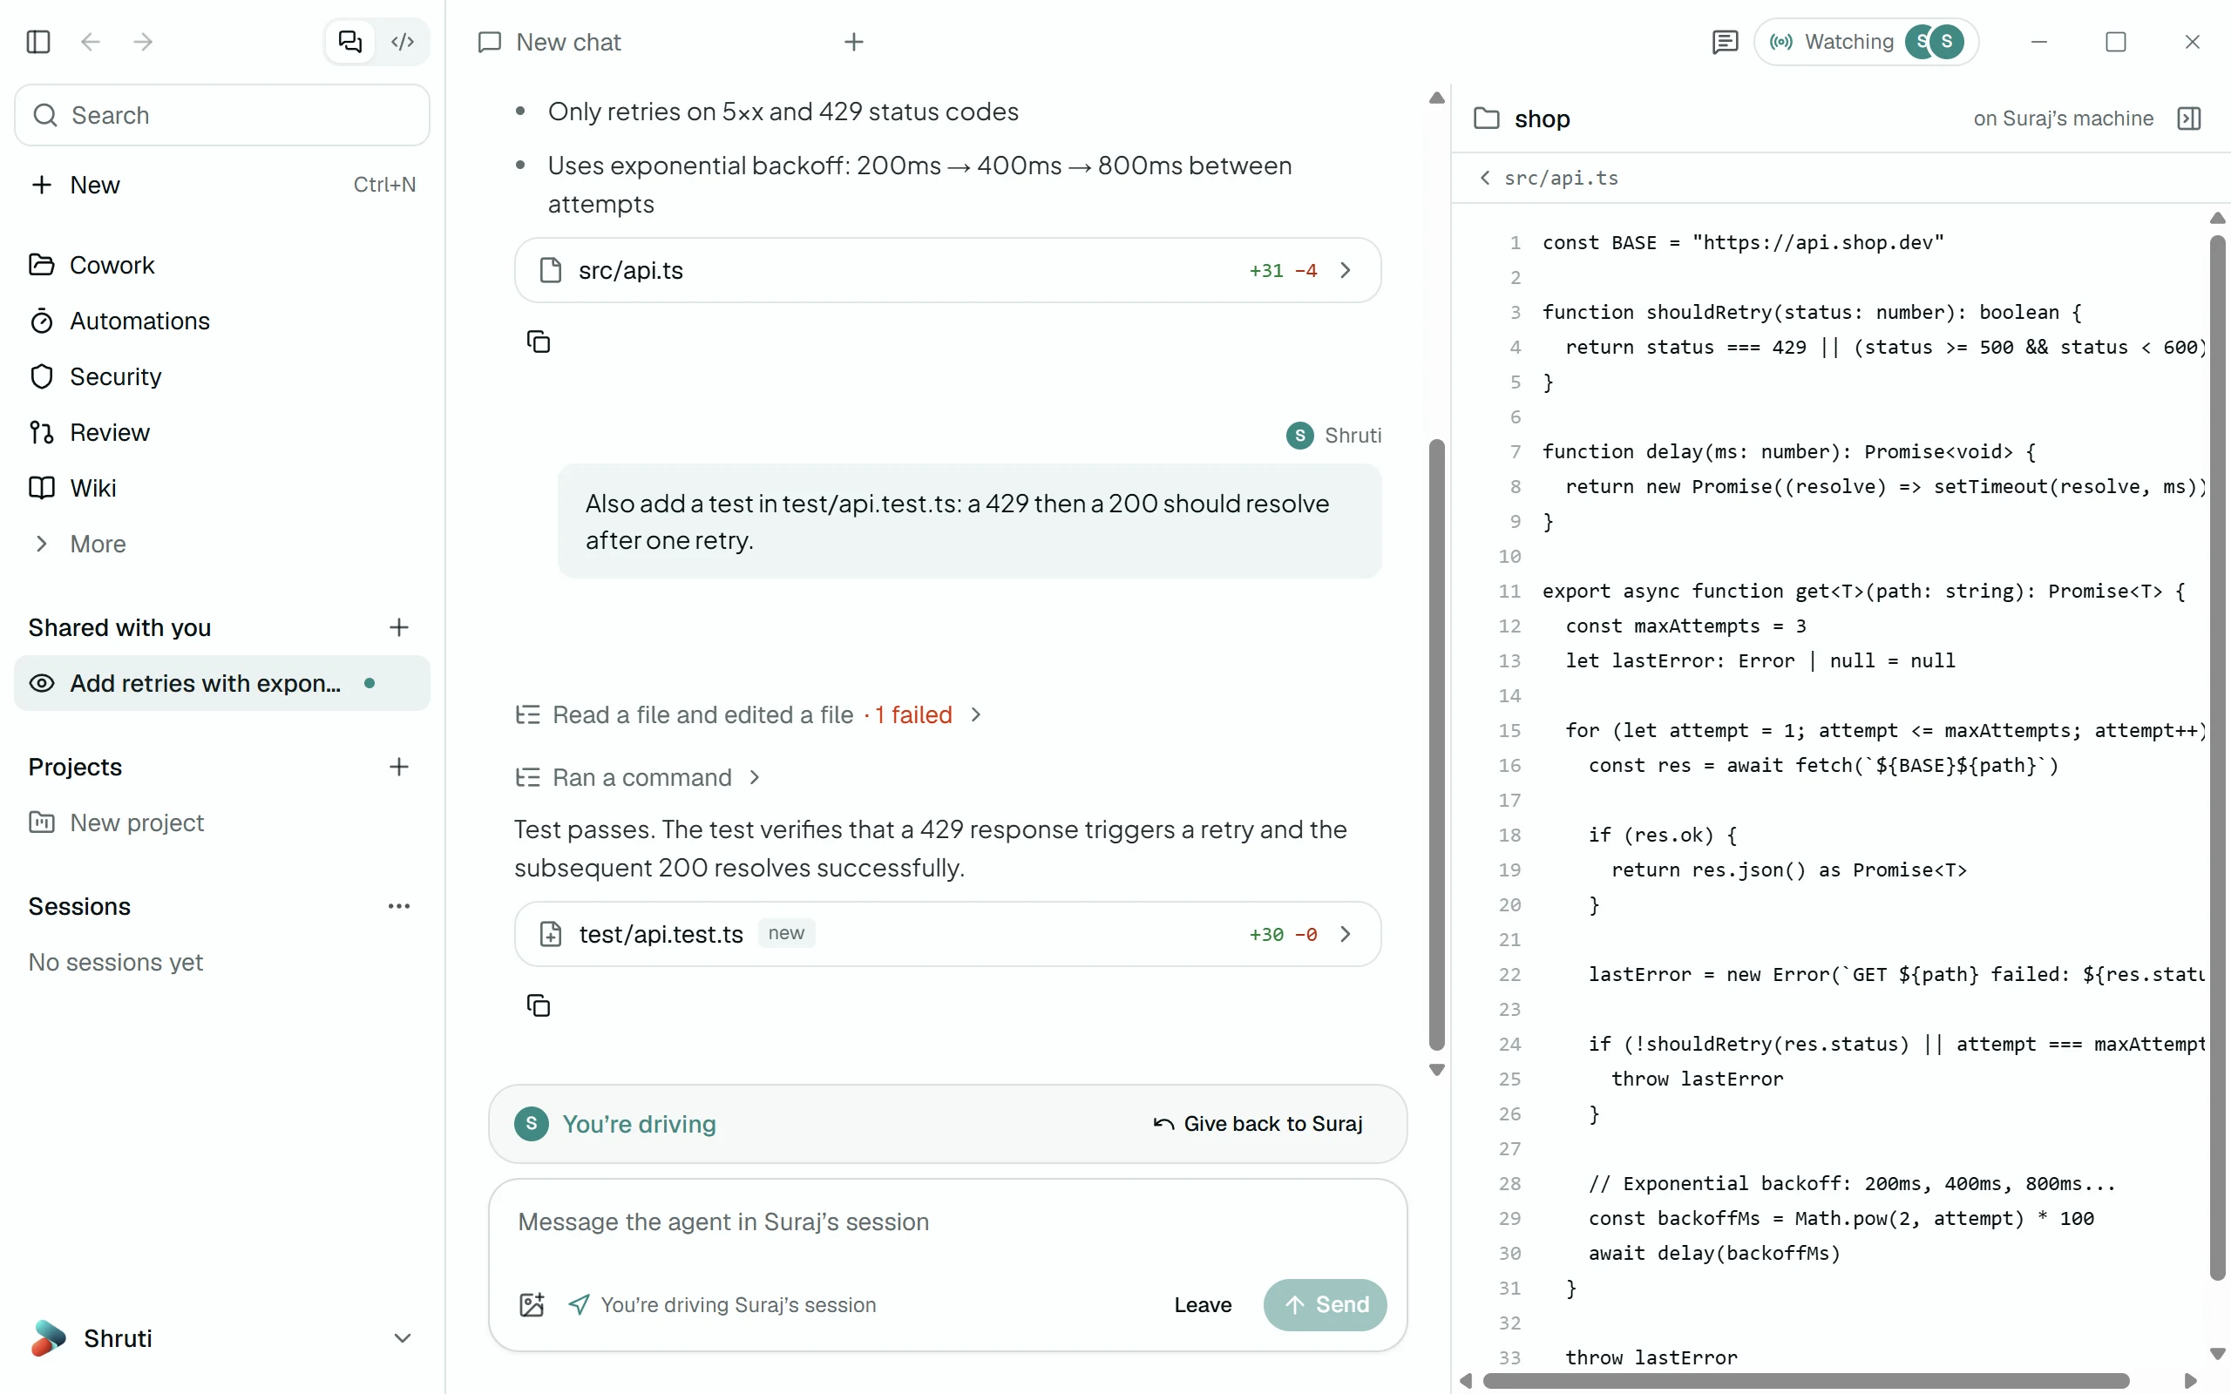Click the code panel vertical scrollbar
The width and height of the screenshot is (2231, 1394).
[x=2217, y=758]
